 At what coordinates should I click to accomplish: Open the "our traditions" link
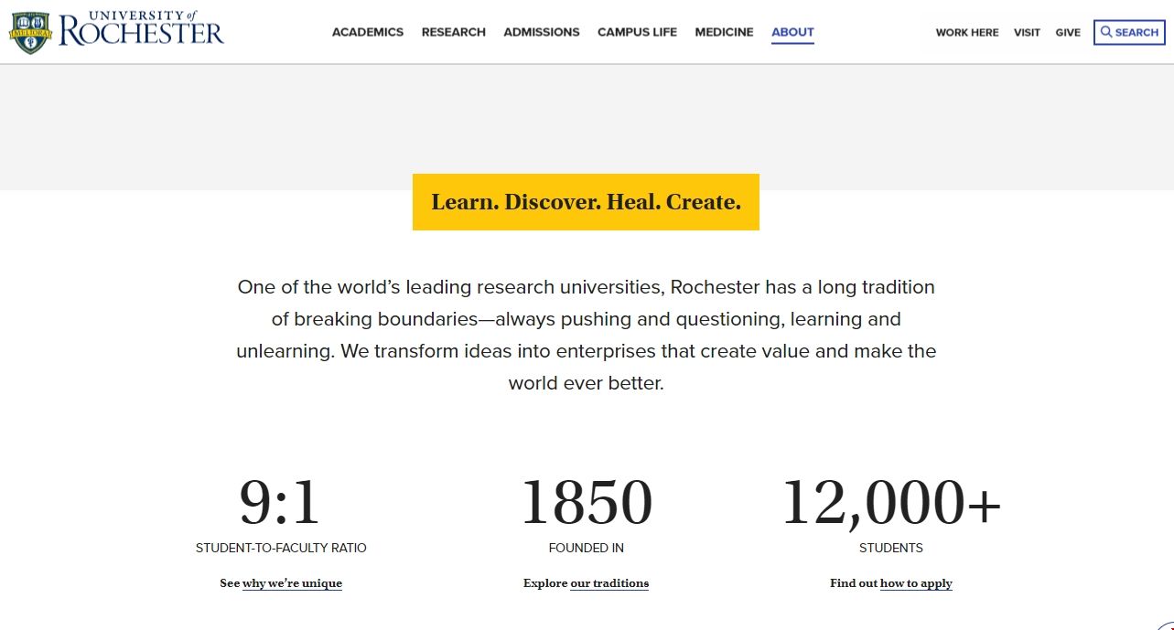tap(609, 583)
